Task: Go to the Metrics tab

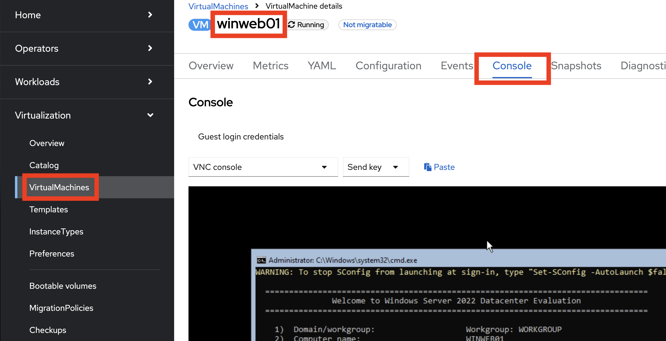Action: click(270, 66)
